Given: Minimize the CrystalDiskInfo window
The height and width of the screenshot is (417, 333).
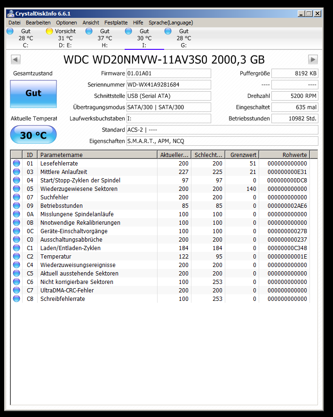Looking at the screenshot, I should (x=301, y=14).
